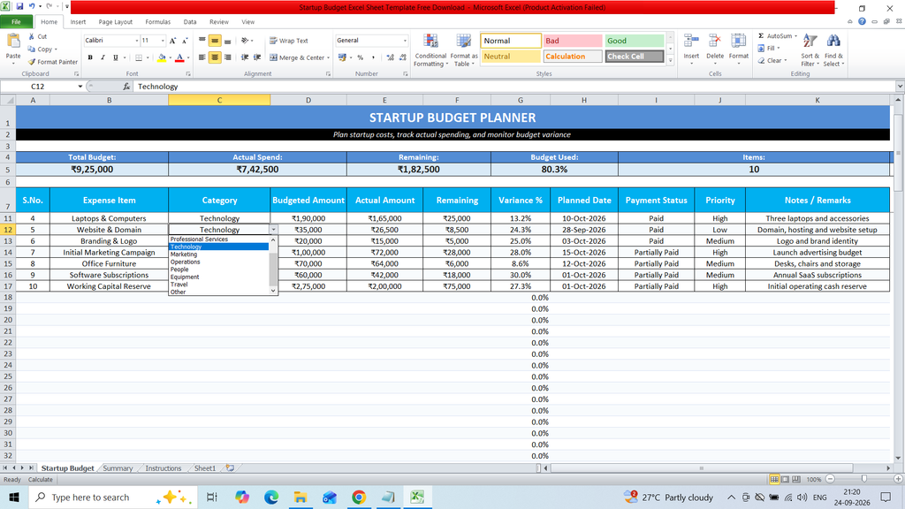
Task: Toggle Bold formatting
Action: click(90, 57)
